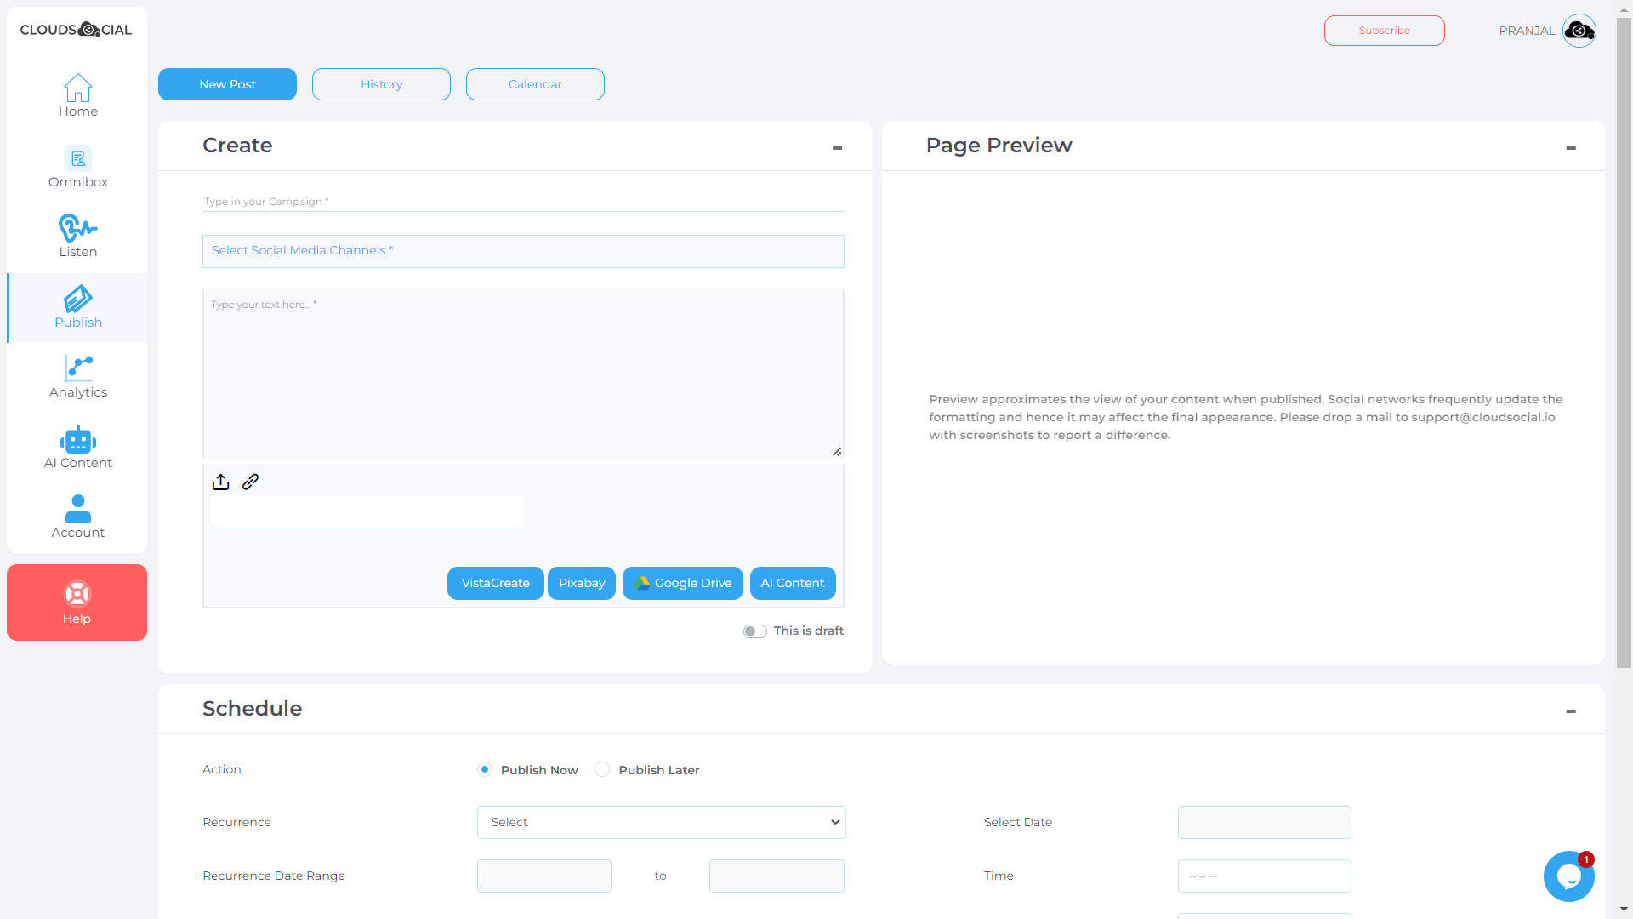
Task: Open the Account section icon
Action: point(77,509)
